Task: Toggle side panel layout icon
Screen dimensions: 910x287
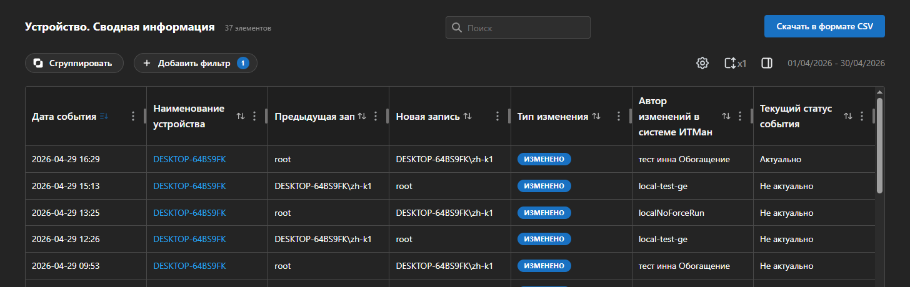Action: tap(767, 63)
